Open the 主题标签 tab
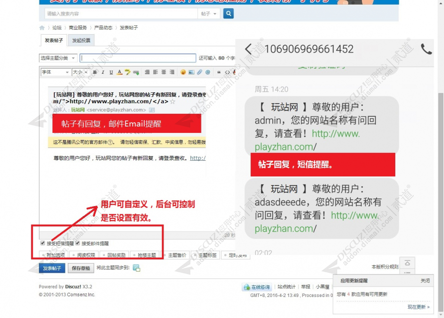This screenshot has height=318, width=444. pyautogui.click(x=205, y=255)
